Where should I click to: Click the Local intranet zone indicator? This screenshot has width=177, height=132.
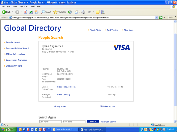[158, 125]
